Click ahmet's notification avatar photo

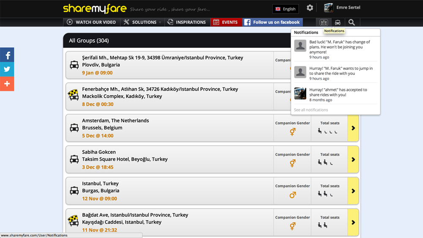pos(300,93)
